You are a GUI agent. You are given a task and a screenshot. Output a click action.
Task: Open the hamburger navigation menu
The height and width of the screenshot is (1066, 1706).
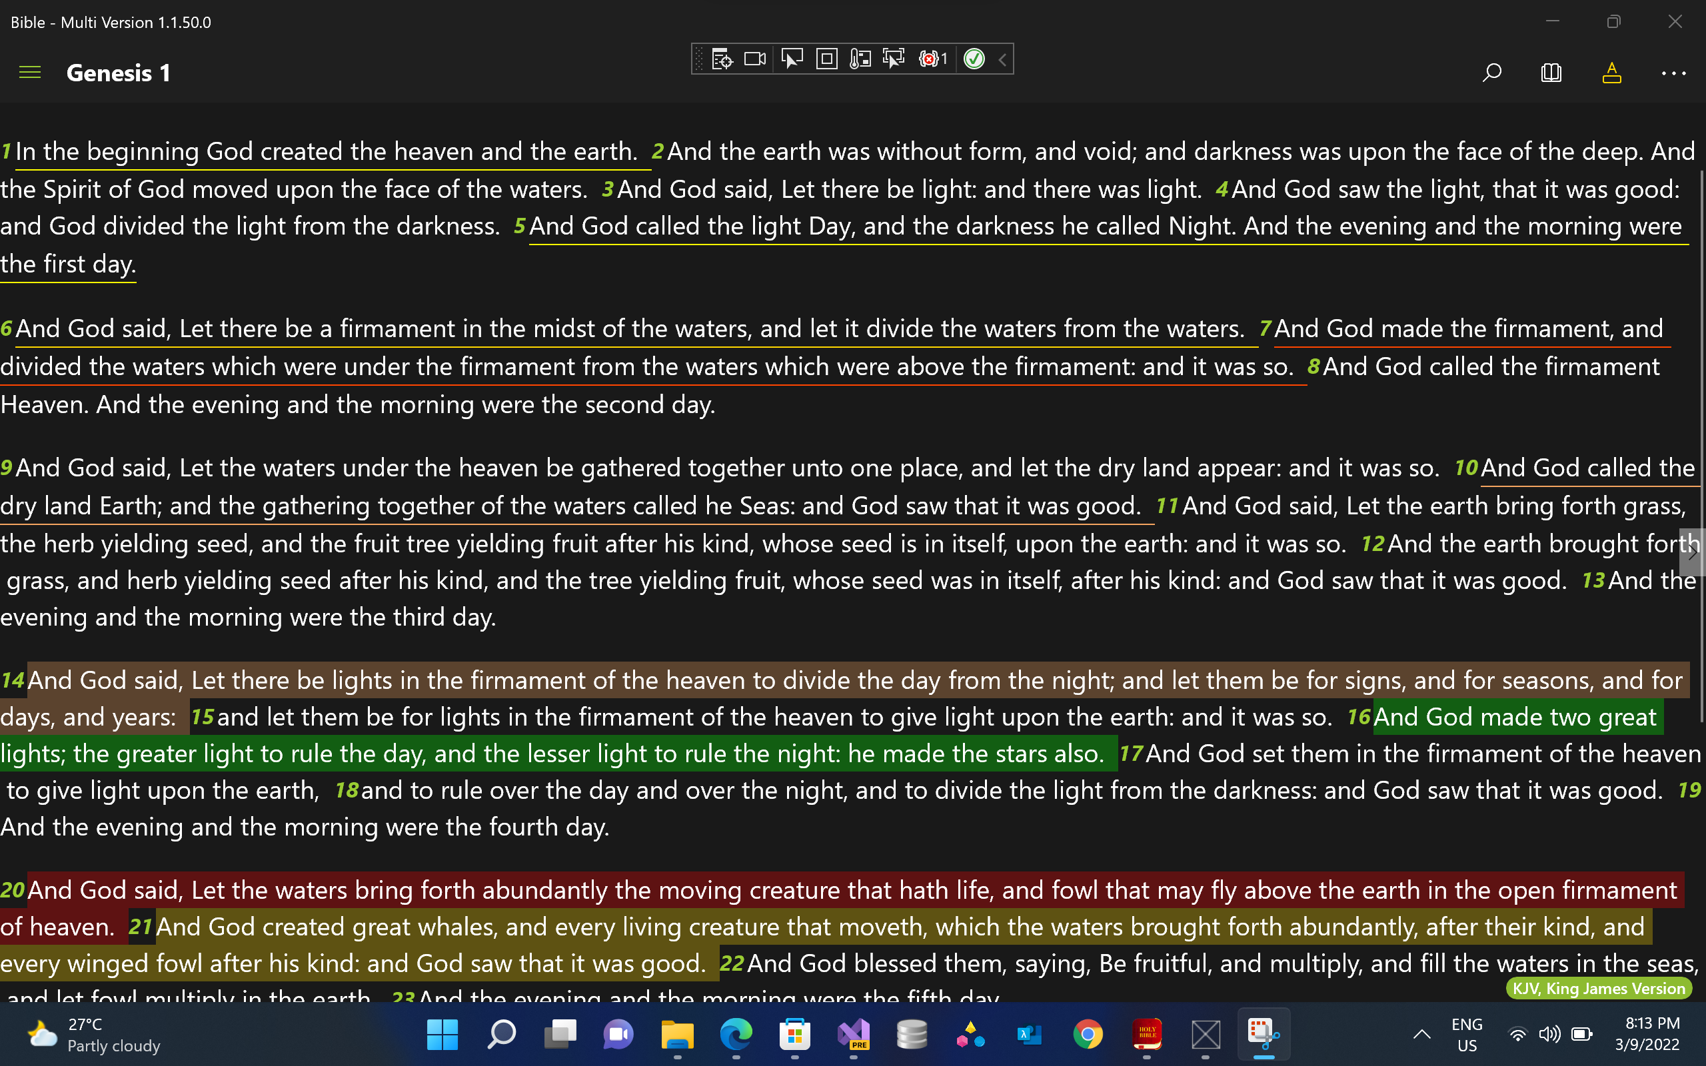[29, 73]
